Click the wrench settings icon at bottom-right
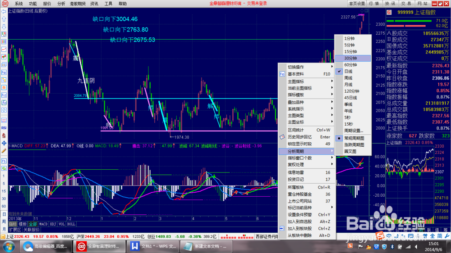This screenshot has width=451, height=253. click(x=447, y=236)
